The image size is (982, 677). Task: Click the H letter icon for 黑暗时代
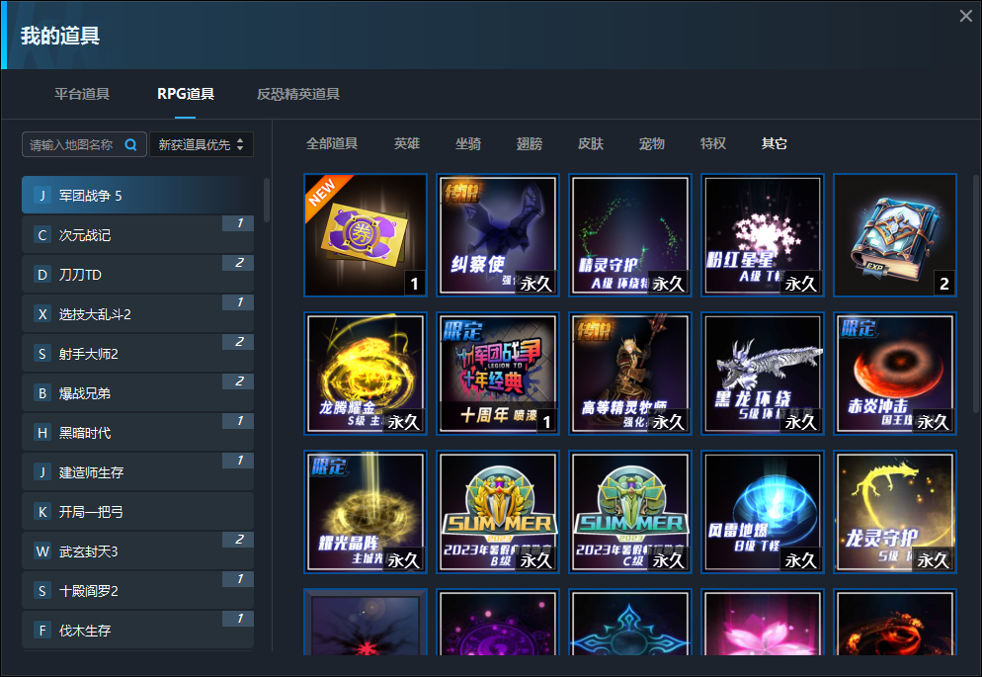click(x=41, y=432)
